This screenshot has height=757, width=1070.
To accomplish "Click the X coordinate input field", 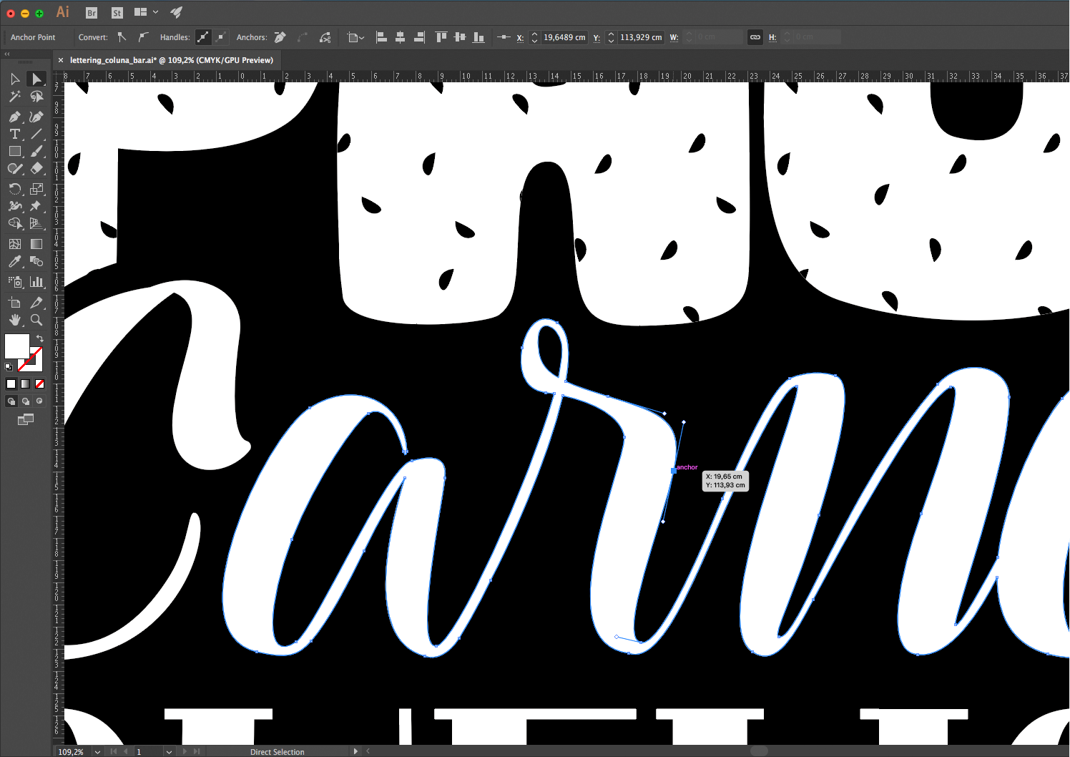I will (x=564, y=37).
